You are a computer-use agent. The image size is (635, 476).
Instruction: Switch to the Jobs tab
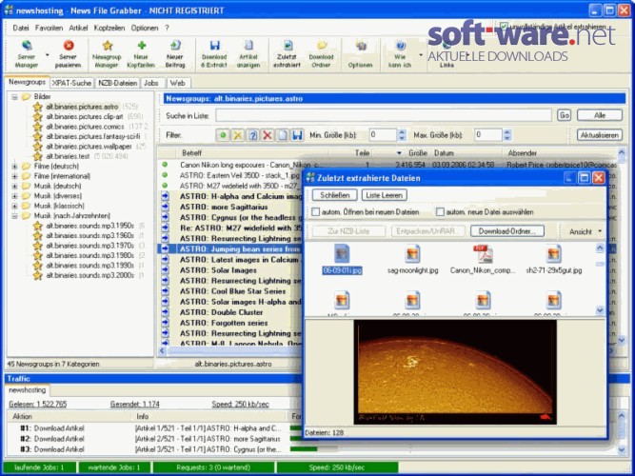(152, 83)
